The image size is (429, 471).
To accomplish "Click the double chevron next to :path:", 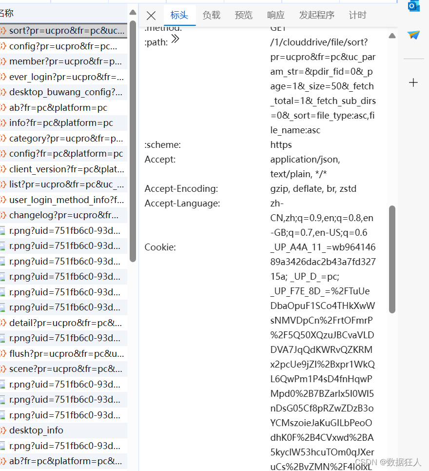I will [175, 39].
